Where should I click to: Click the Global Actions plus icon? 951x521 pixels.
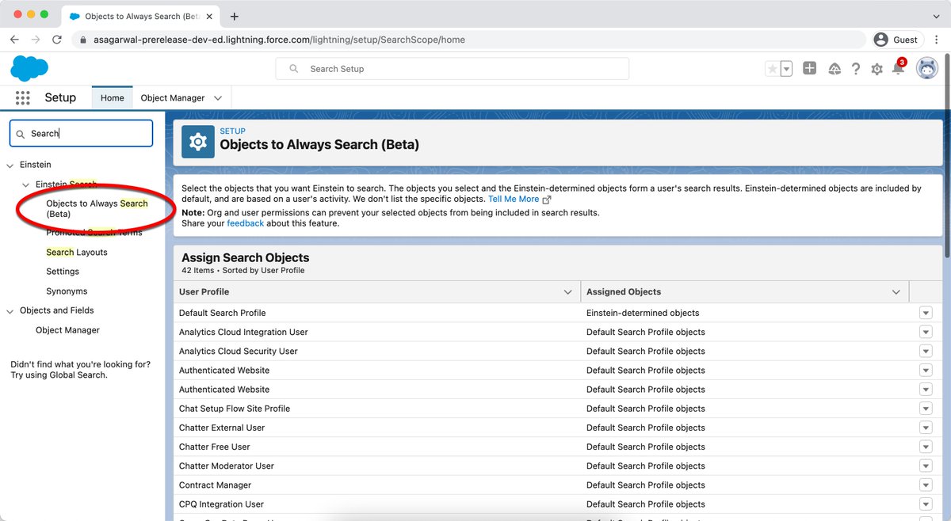point(809,69)
